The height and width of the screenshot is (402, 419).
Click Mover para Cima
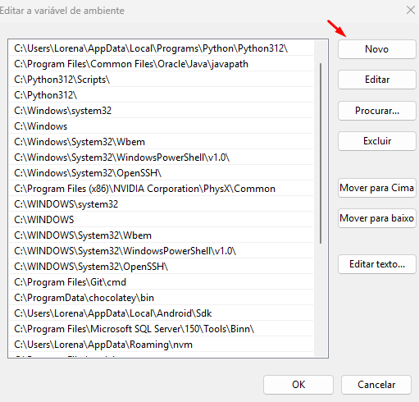pyautogui.click(x=377, y=188)
